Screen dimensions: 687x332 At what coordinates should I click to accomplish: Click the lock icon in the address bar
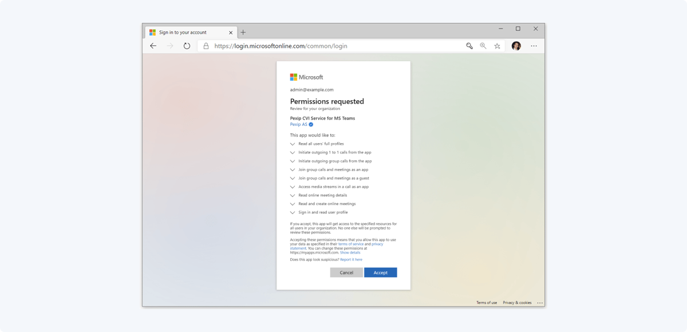206,46
